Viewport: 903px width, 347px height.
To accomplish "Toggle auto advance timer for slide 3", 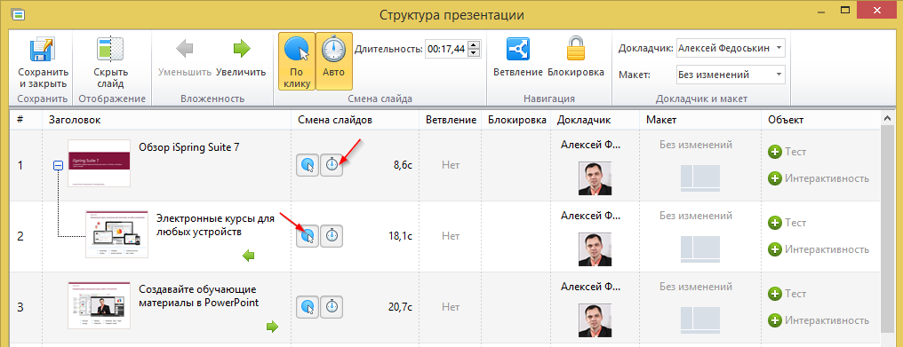I will point(332,307).
